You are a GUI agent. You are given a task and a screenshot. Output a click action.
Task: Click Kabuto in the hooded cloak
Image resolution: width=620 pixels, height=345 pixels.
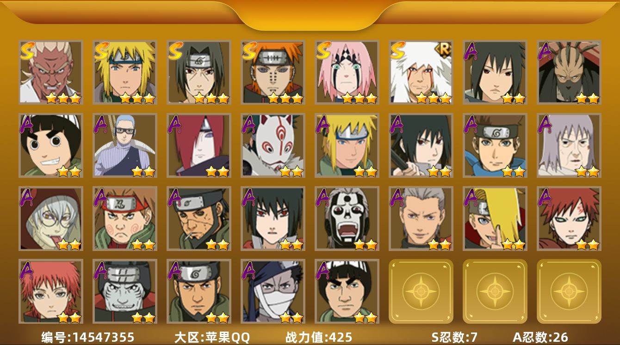(50, 219)
